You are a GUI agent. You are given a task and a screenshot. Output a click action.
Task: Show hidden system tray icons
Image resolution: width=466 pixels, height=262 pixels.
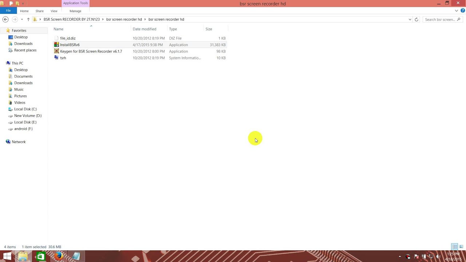click(400, 257)
